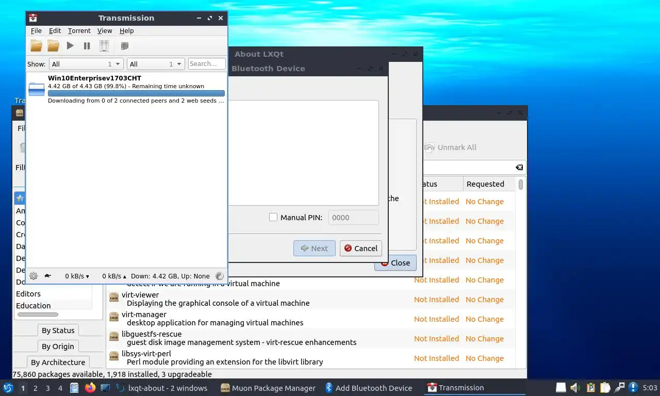Open the 0 kB/s upload speed indicator
Viewport: 660px width, 396px height.
click(x=114, y=276)
